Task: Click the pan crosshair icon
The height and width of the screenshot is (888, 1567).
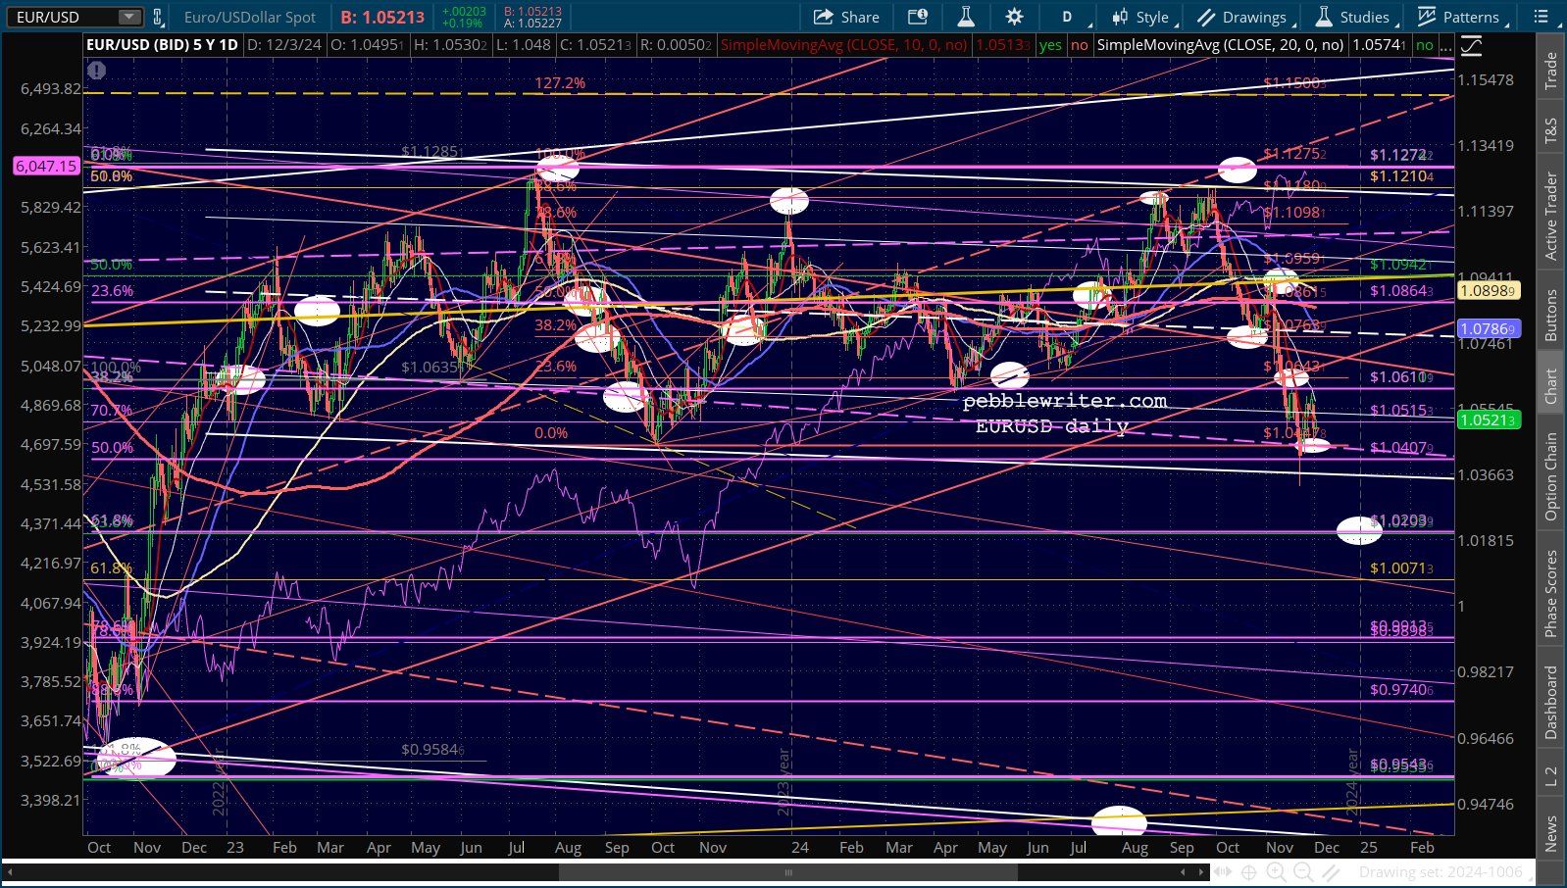Action: [1248, 872]
